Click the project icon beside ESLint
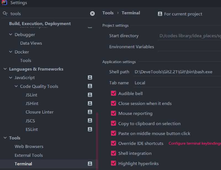 90,129
